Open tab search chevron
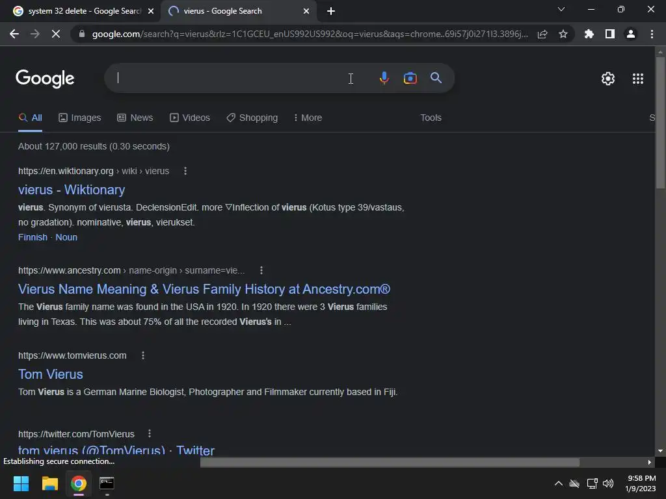 pyautogui.click(x=561, y=9)
